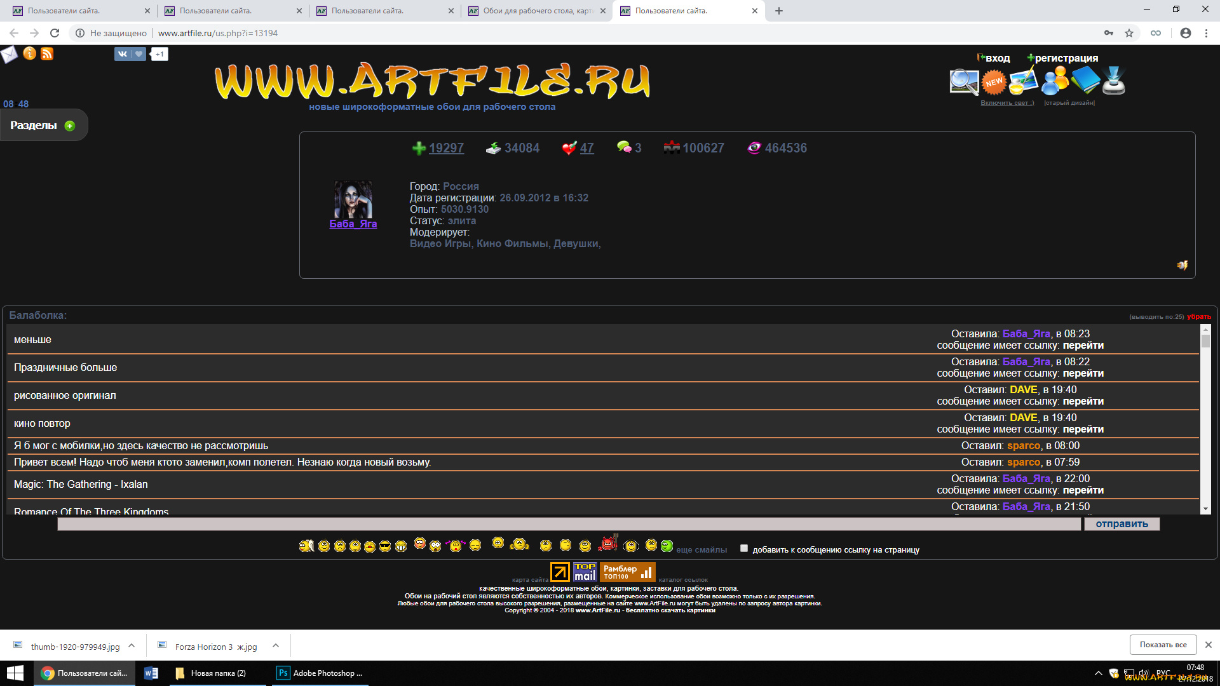Click the two-users community icon
This screenshot has width=1220, height=686.
[1055, 81]
